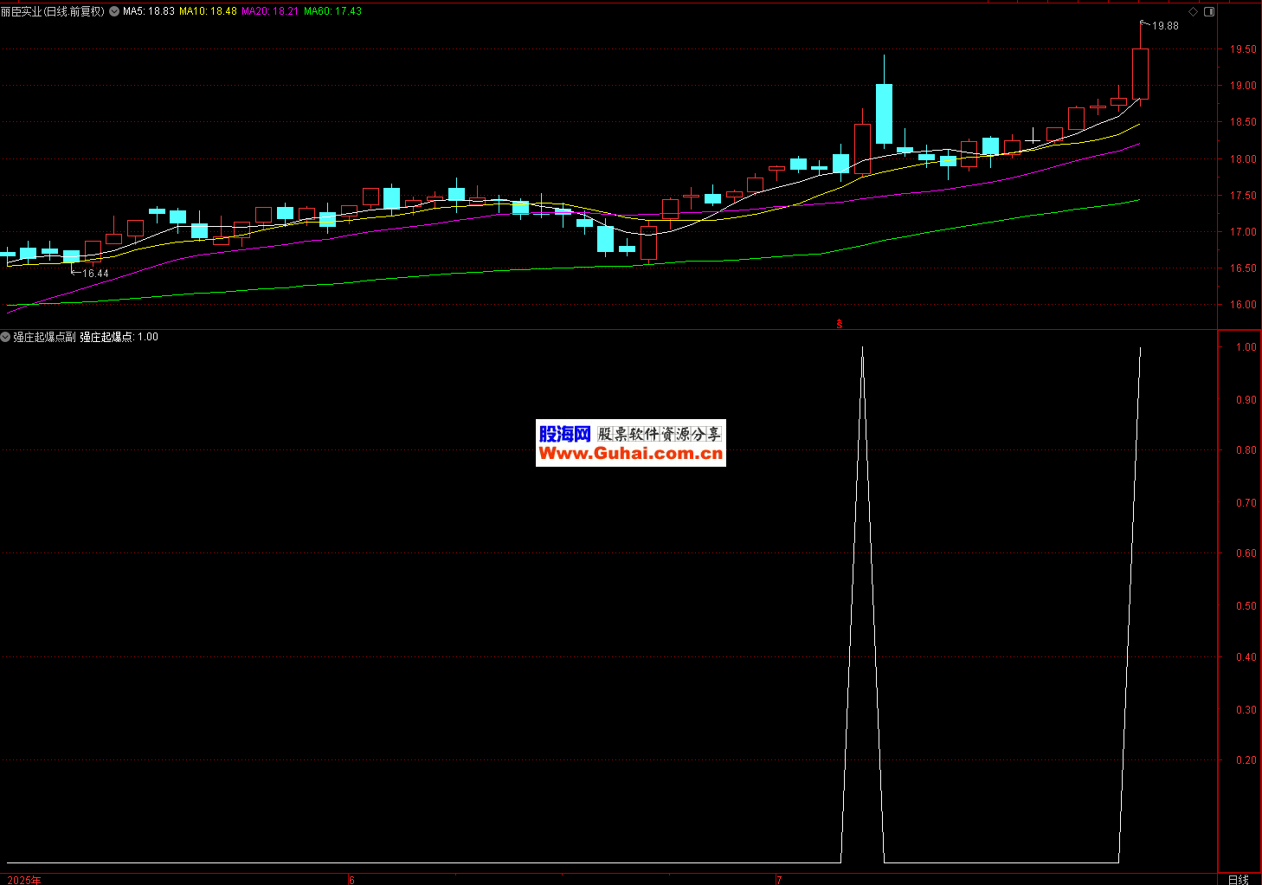Click the 16.44 low price marker
1262x885 pixels.
coord(95,274)
